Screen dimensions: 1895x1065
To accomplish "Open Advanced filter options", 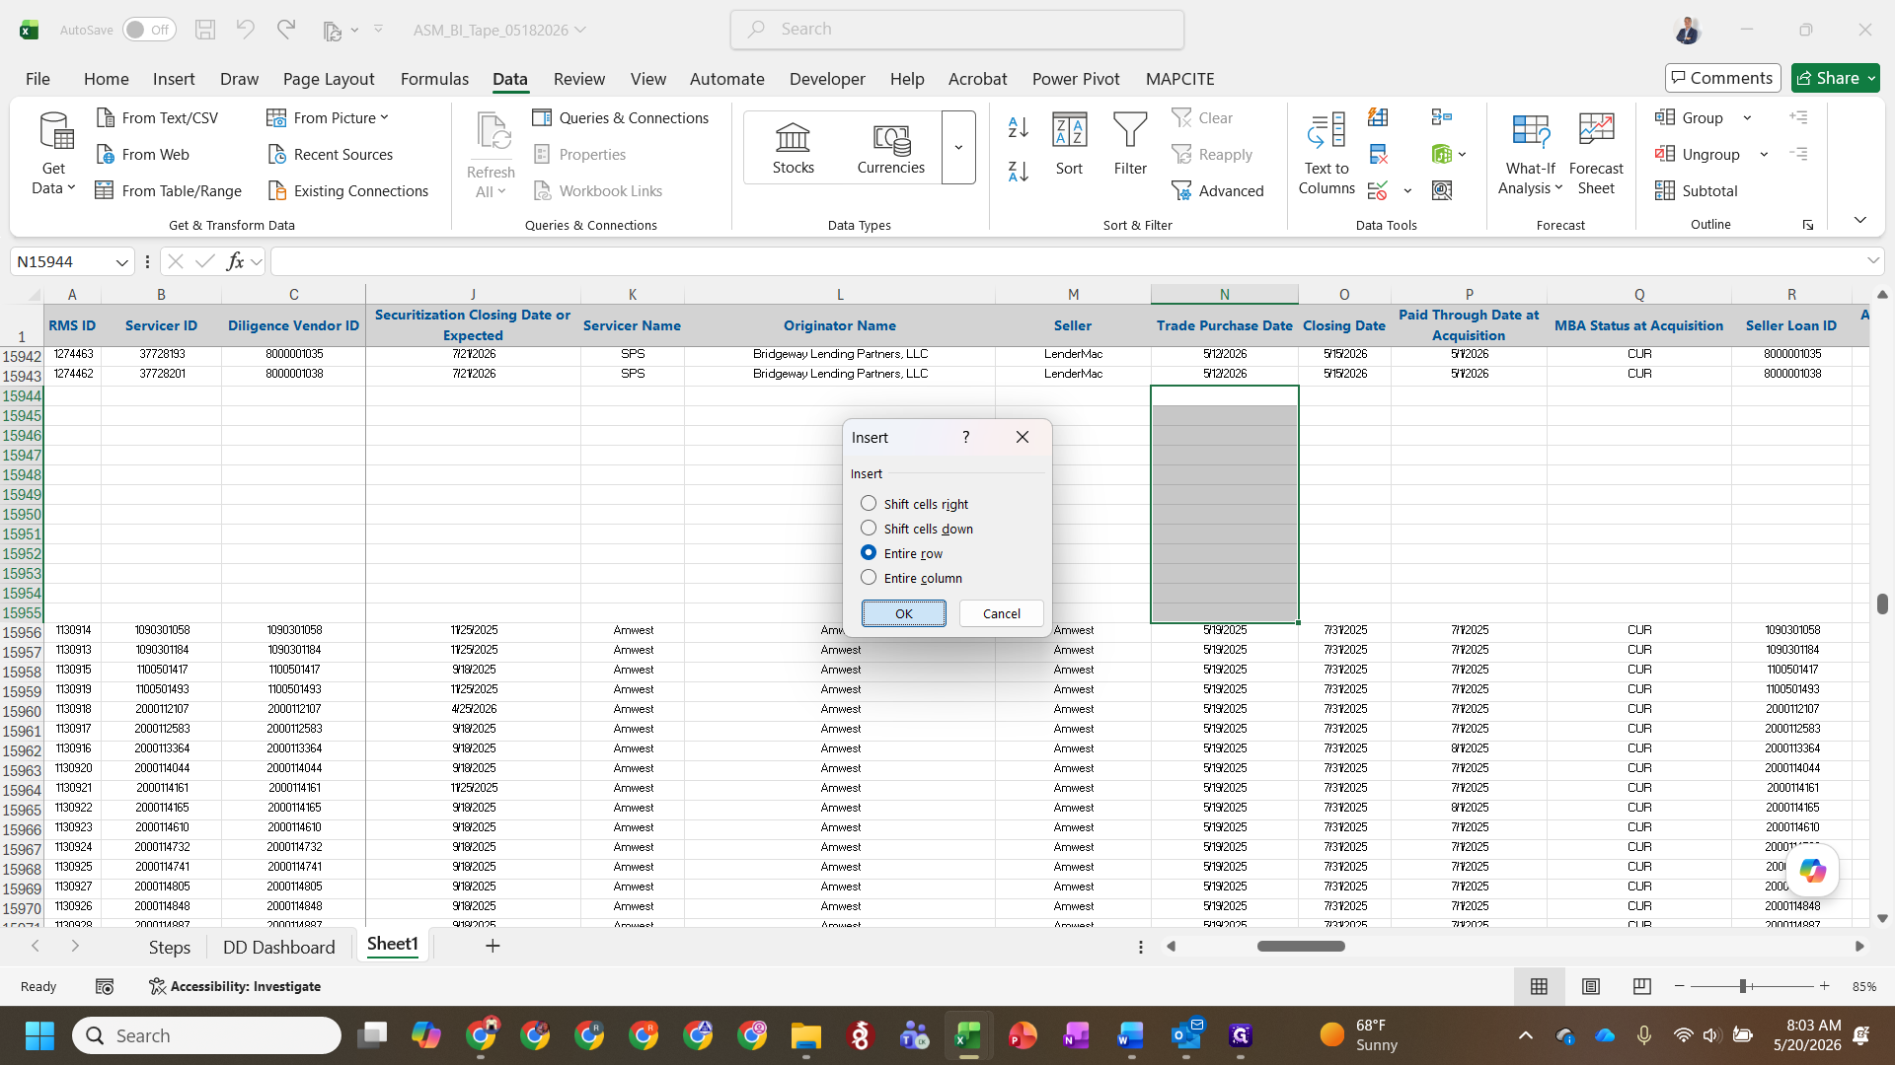I will [x=1218, y=190].
